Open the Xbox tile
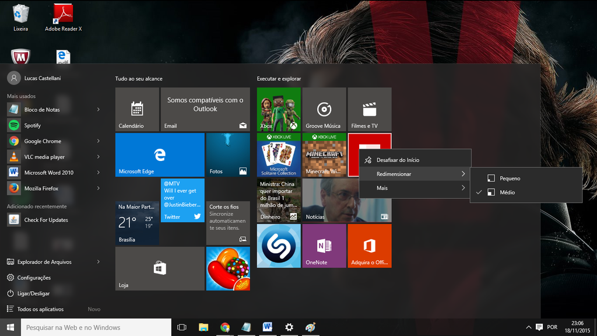Screen dimensions: 597x336 [x=279, y=109]
